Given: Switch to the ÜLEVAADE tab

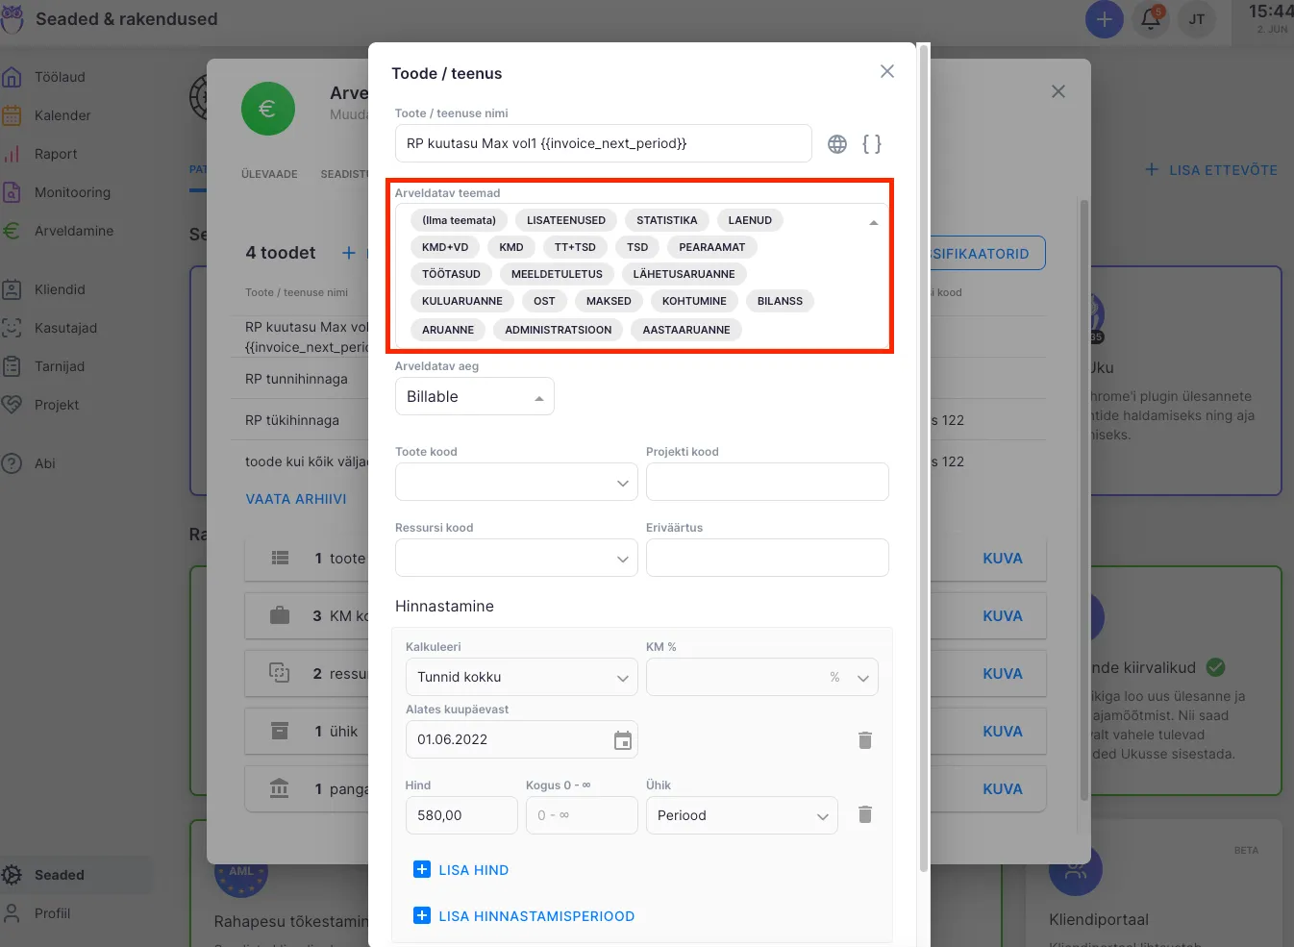Looking at the screenshot, I should point(269,174).
